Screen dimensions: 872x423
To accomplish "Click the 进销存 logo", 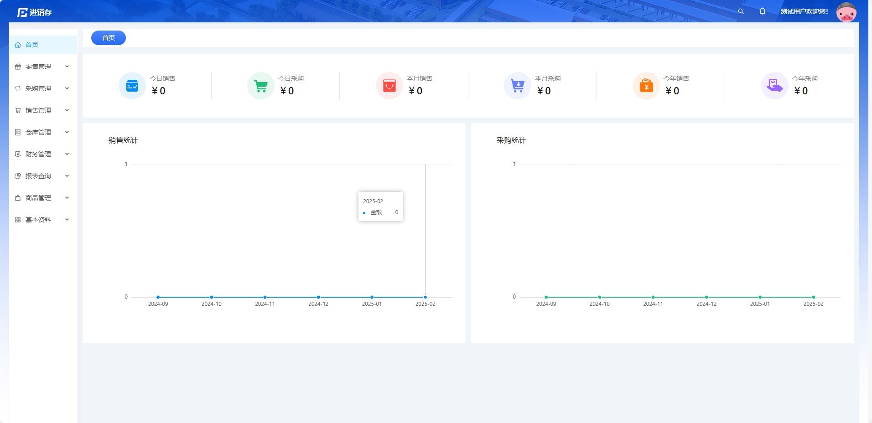I will point(35,12).
